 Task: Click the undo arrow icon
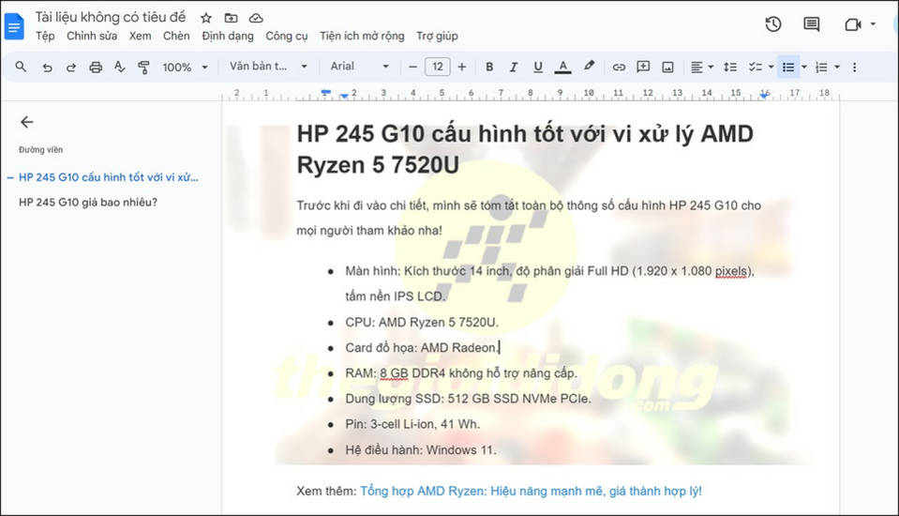47,68
